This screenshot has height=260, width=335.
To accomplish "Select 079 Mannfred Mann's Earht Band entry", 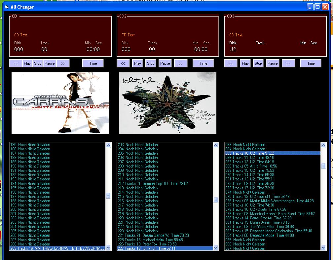I will 273,214.
